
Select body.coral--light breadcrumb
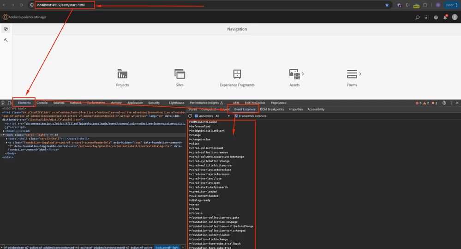[x=167, y=247]
